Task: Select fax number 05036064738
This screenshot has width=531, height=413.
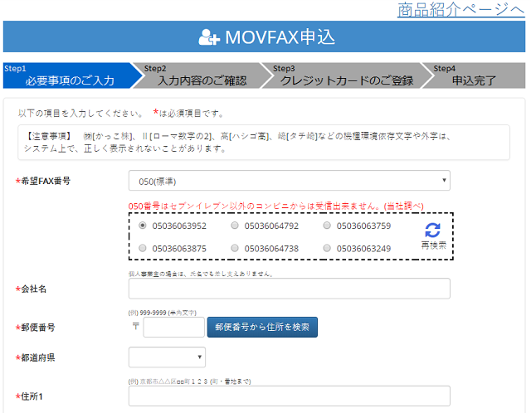Action: 235,248
